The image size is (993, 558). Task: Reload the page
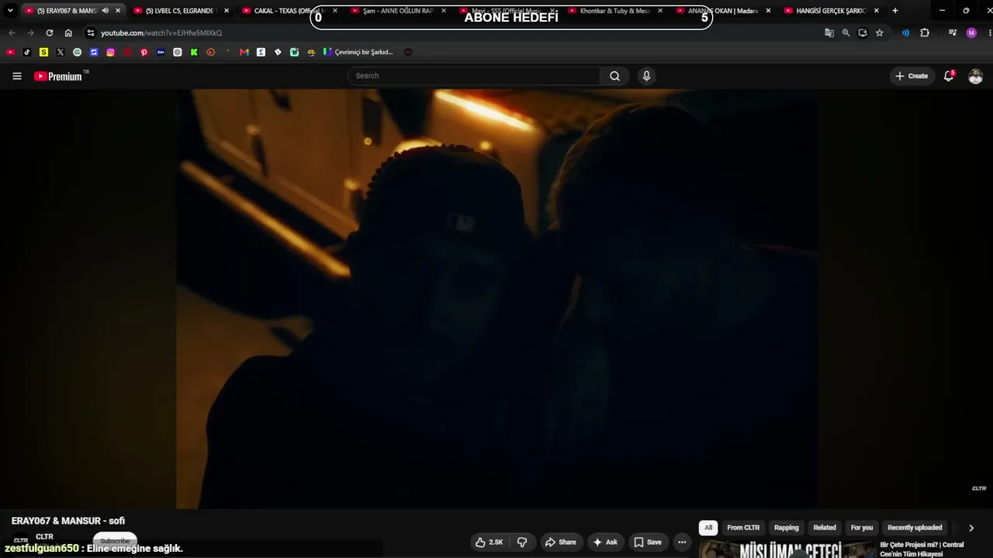click(x=49, y=33)
